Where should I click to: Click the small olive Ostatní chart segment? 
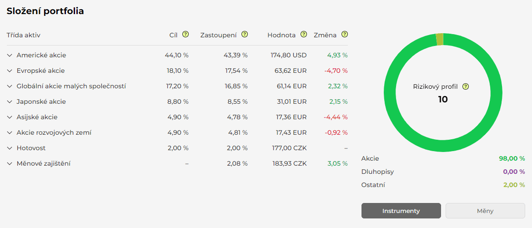439,39
